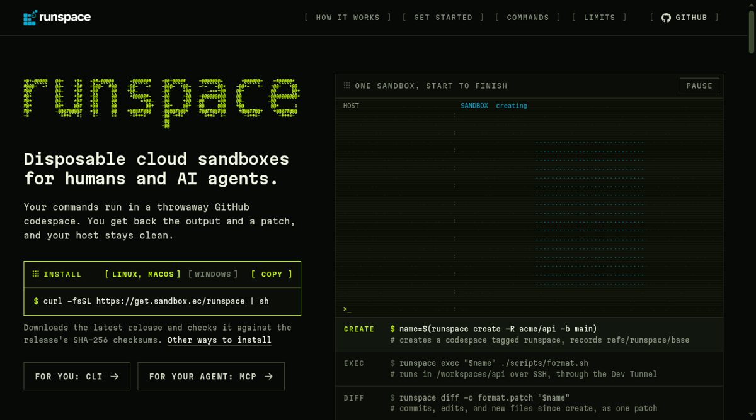The height and width of the screenshot is (420, 756).
Task: Click the HOST label in terminal
Action: tap(351, 106)
